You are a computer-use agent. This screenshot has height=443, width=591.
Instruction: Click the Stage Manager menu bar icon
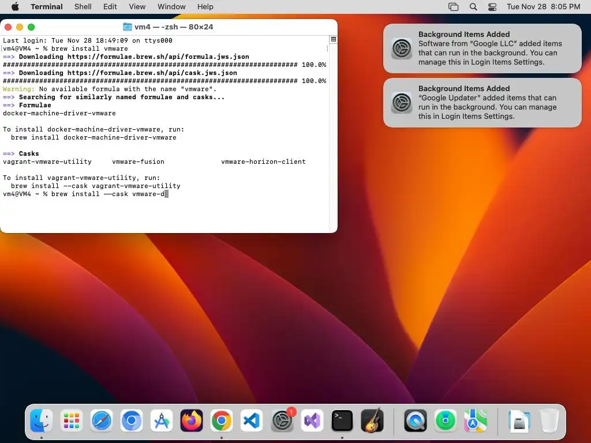point(454,7)
